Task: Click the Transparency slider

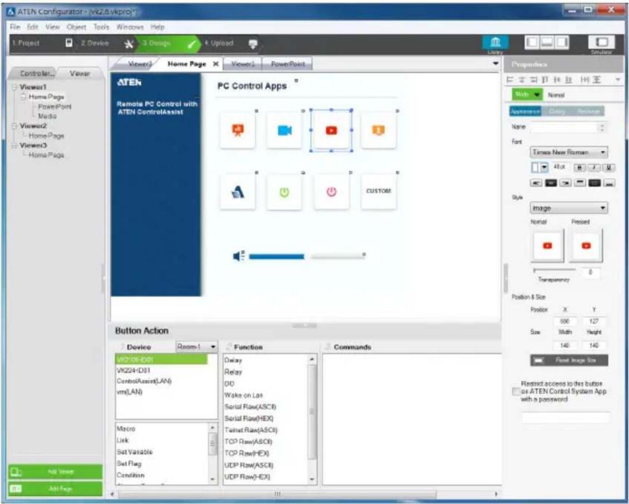Action: 554,270
